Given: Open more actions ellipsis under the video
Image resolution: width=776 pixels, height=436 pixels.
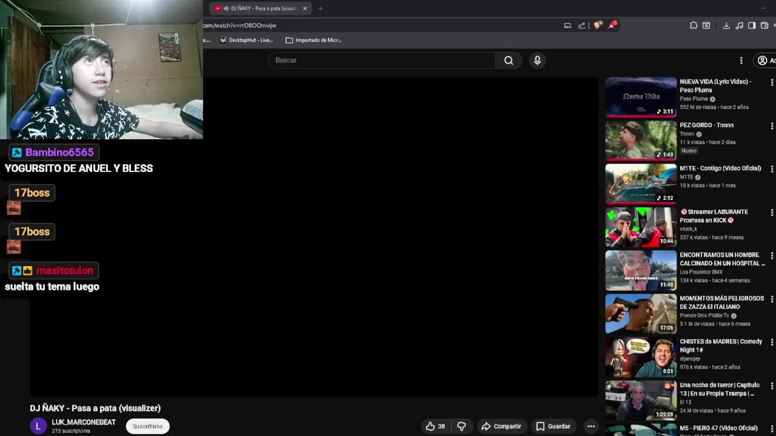Looking at the screenshot, I should pyautogui.click(x=591, y=426).
